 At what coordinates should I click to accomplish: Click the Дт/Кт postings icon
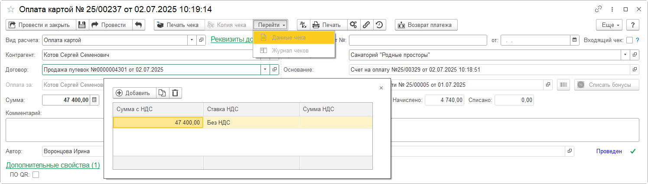click(303, 25)
